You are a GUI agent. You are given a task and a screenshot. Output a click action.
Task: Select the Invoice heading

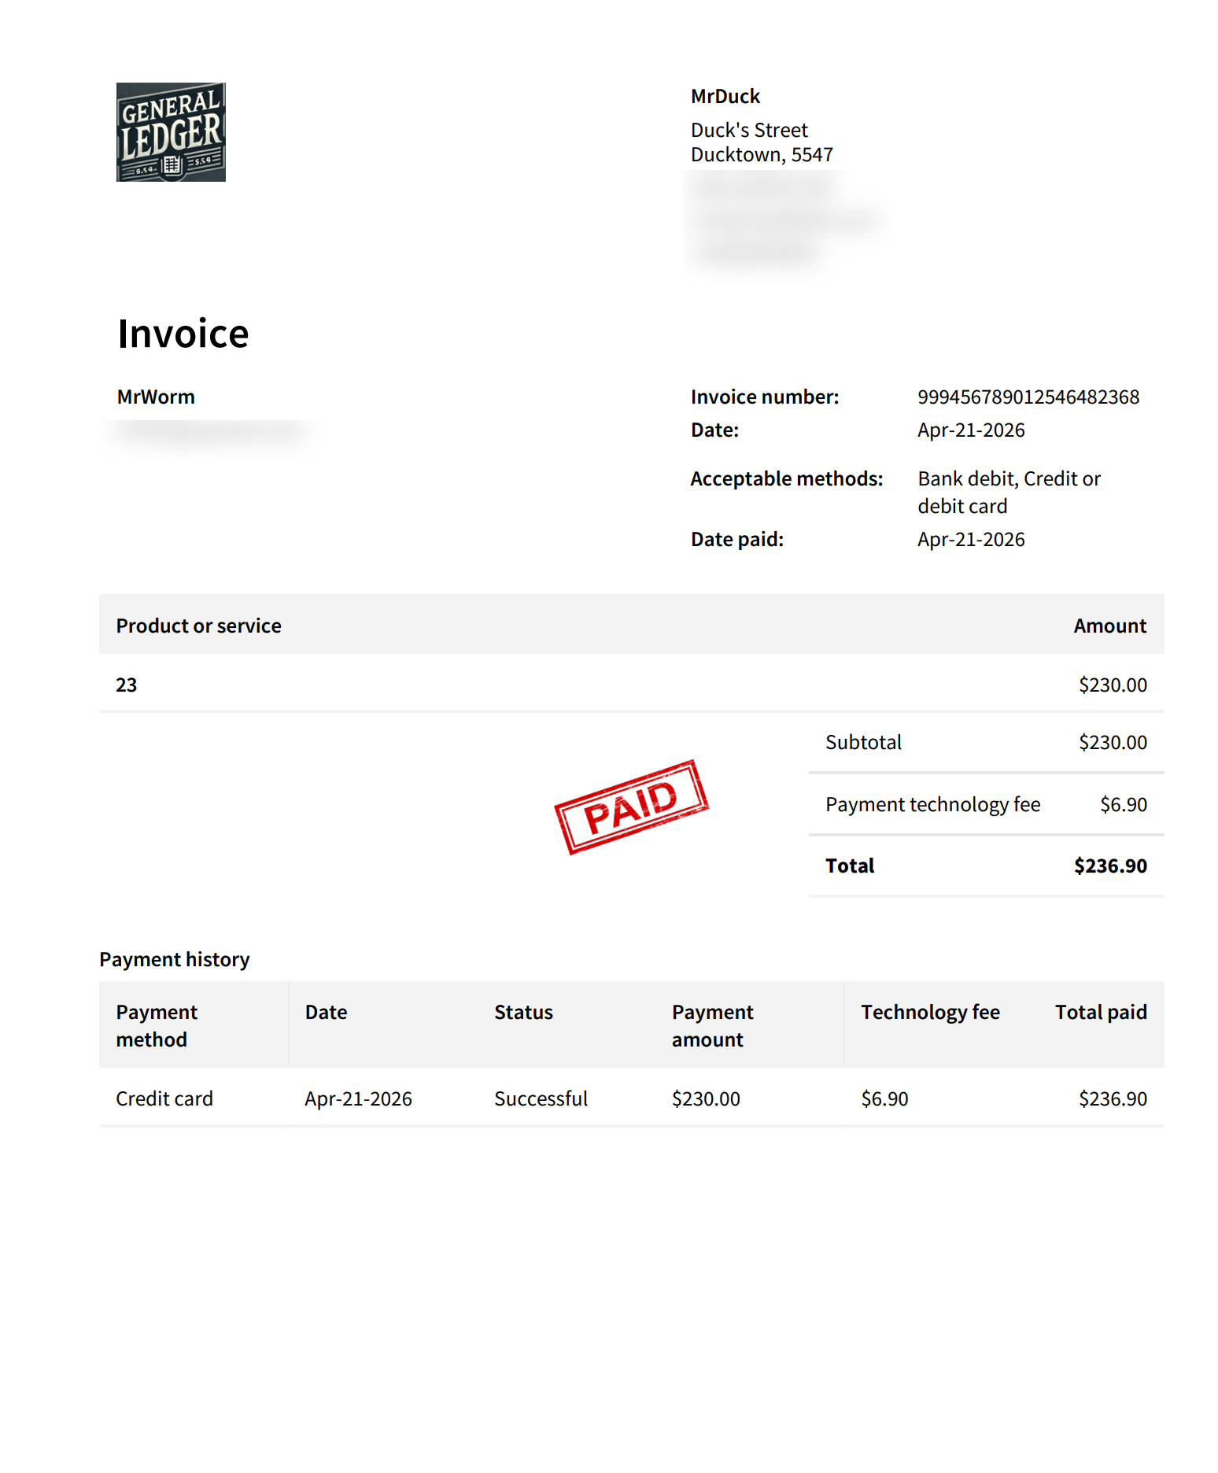pyautogui.click(x=183, y=334)
